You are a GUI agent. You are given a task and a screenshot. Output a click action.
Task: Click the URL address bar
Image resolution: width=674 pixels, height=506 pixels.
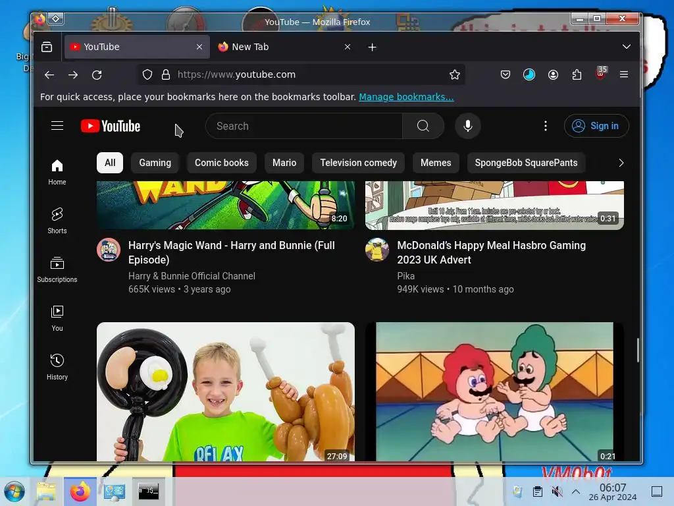pos(301,75)
